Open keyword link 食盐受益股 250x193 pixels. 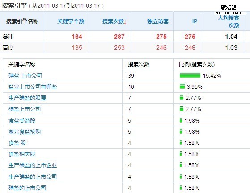coord(22,120)
